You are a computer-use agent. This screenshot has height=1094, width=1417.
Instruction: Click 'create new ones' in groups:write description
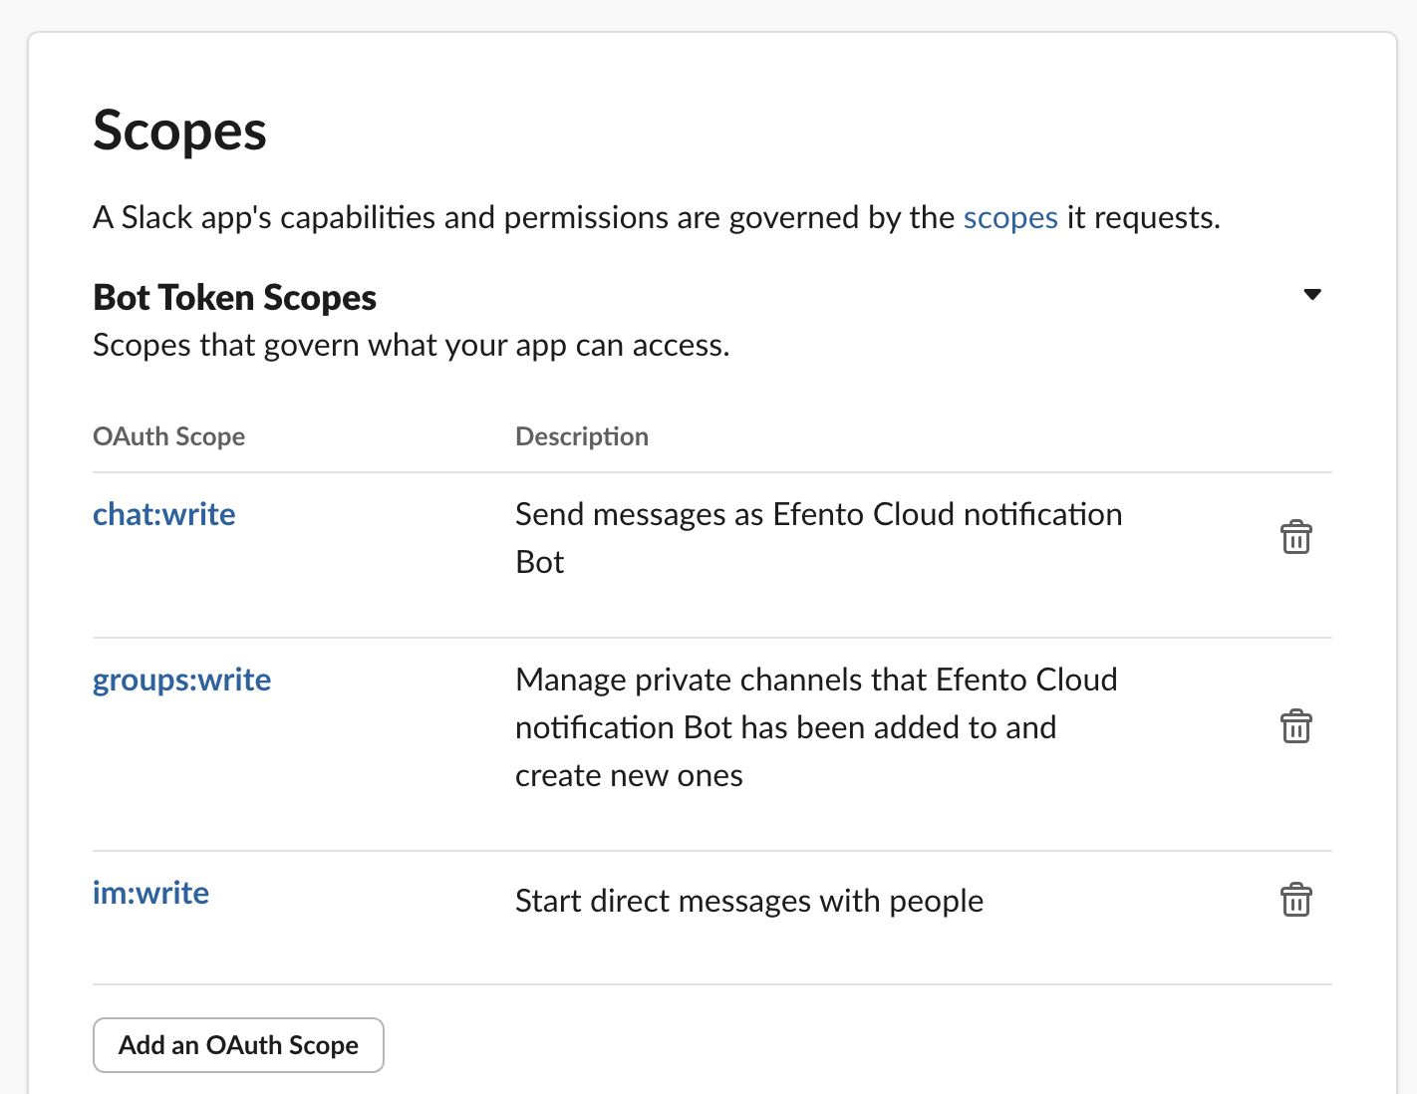(x=628, y=775)
